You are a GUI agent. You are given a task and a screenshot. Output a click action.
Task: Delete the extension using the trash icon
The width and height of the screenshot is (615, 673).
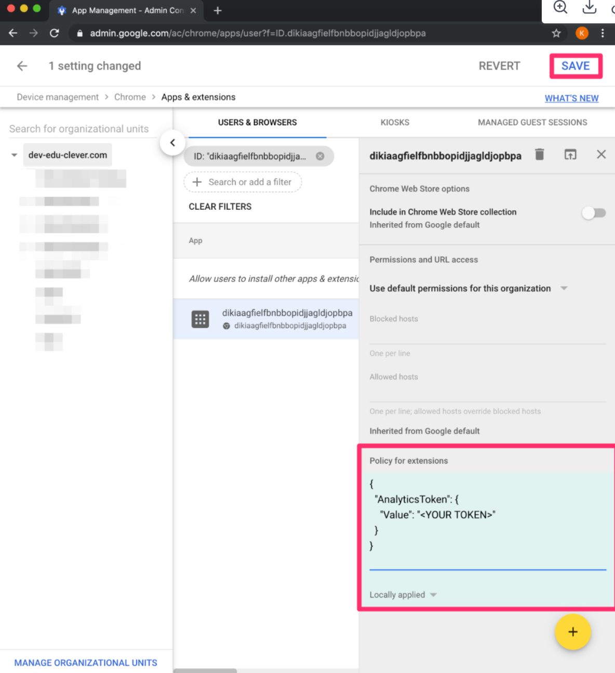tap(540, 154)
